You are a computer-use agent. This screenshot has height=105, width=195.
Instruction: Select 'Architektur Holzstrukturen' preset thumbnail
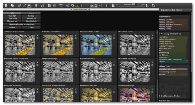coord(20,45)
